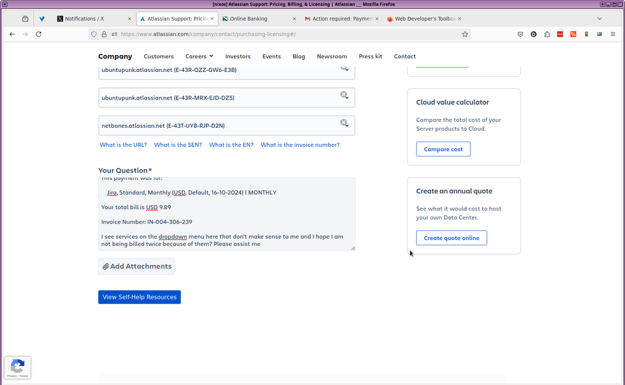The width and height of the screenshot is (625, 385).
Task: Click the E-43R-QZZ-GW6-E3B instance field
Action: coord(227,73)
